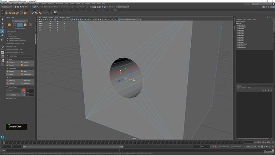Open Camera based selection dropdown

(23, 43)
